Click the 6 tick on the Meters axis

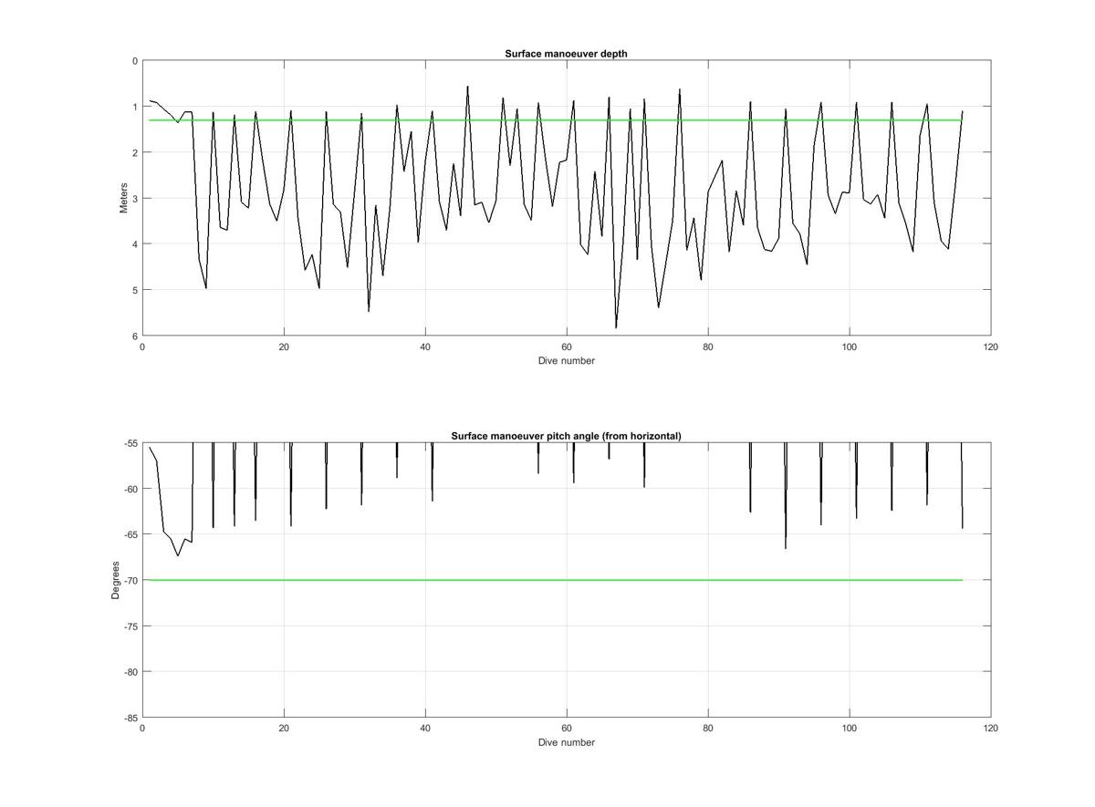pos(135,336)
